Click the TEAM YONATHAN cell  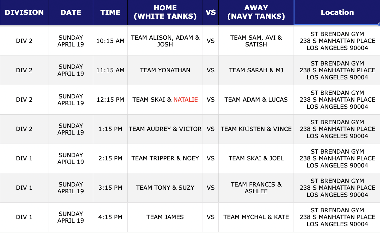(x=165, y=70)
